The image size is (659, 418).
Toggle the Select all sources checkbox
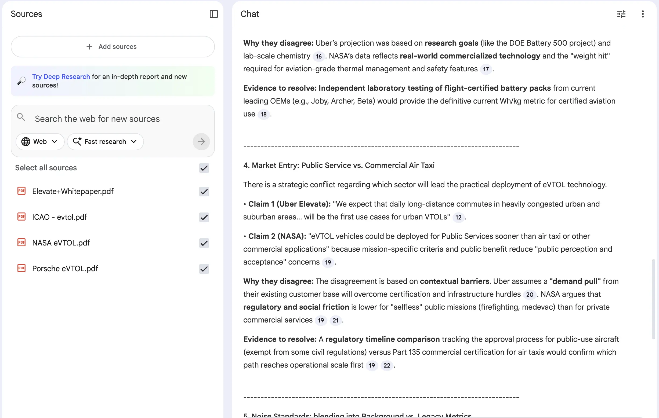(x=204, y=168)
